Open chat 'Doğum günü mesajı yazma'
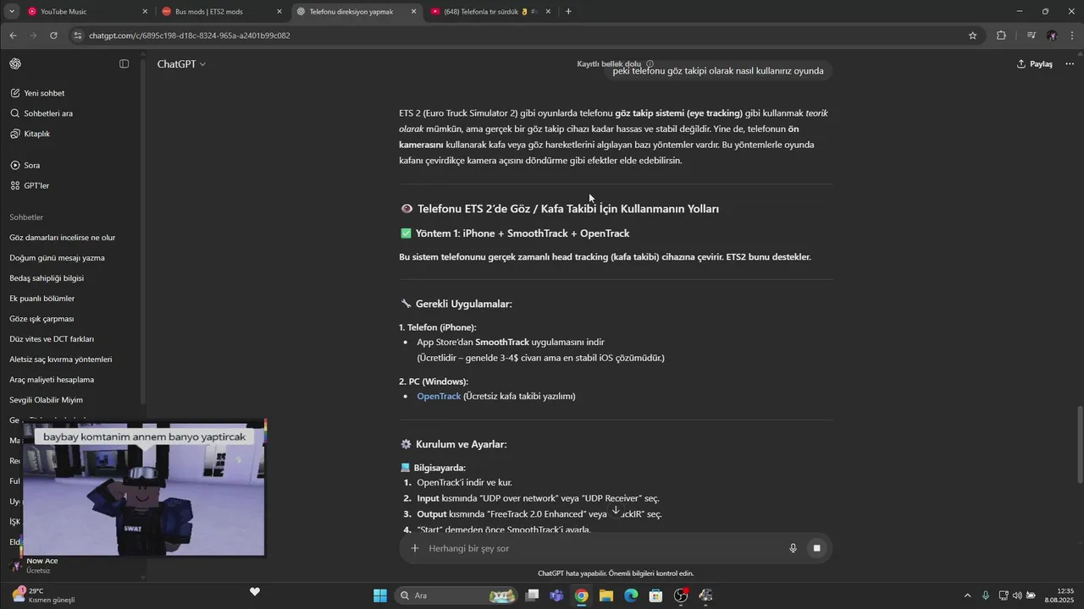This screenshot has height=609, width=1084. [x=57, y=258]
